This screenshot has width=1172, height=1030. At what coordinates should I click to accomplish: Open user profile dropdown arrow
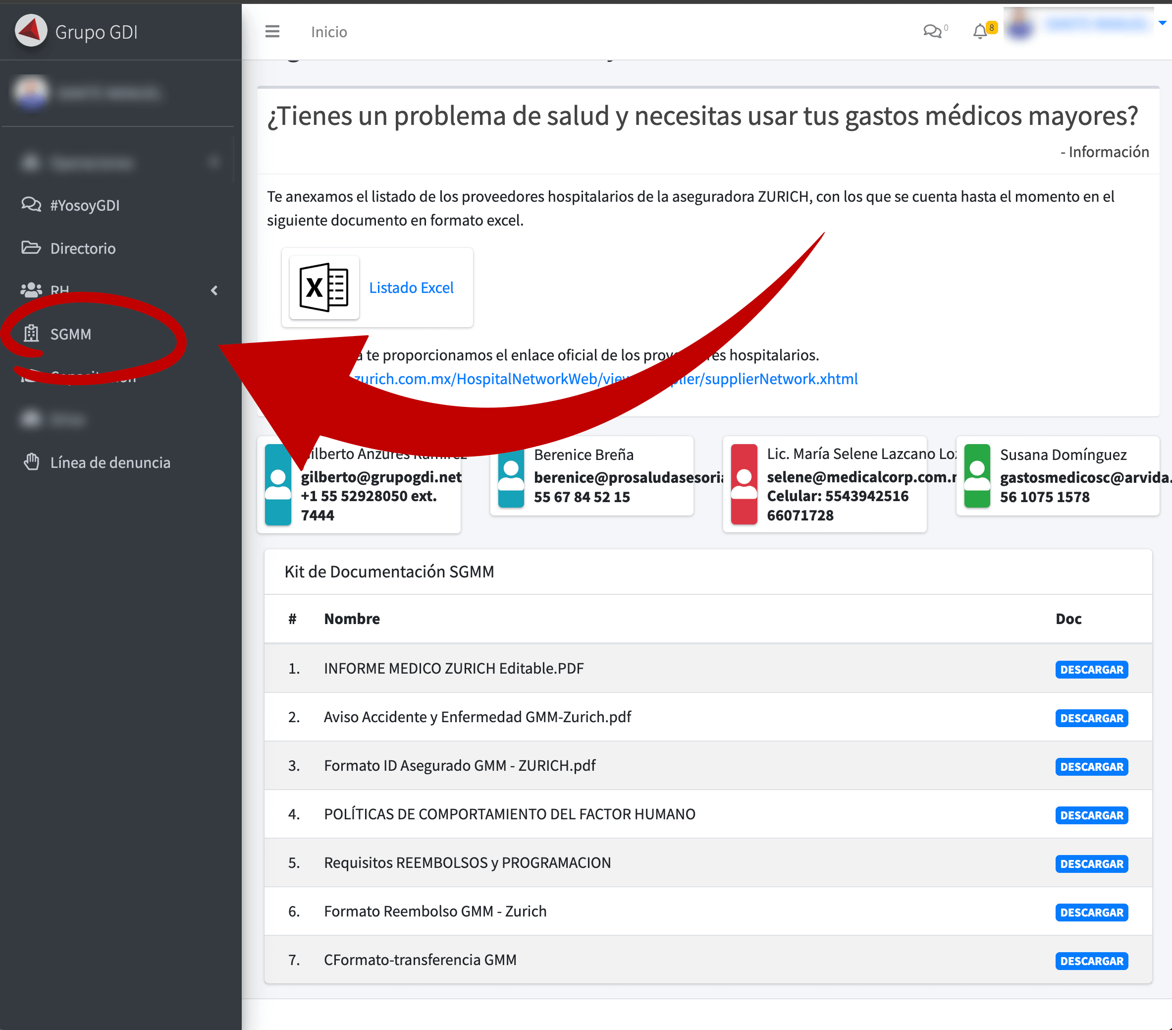click(1162, 23)
